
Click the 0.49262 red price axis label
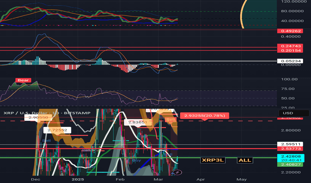[290, 31]
